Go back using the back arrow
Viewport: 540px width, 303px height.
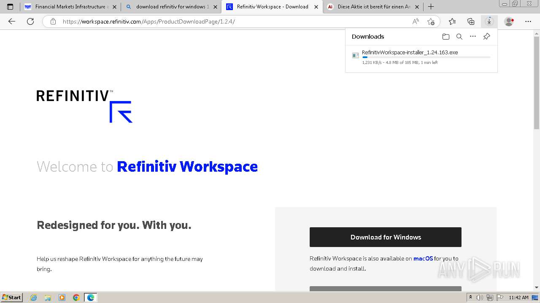point(12,21)
